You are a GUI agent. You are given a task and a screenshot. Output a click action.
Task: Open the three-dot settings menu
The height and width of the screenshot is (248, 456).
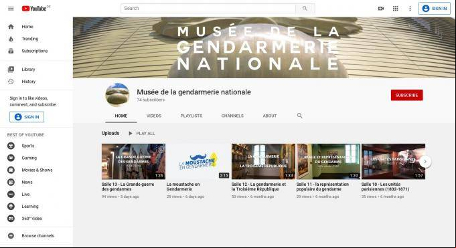[x=410, y=9]
